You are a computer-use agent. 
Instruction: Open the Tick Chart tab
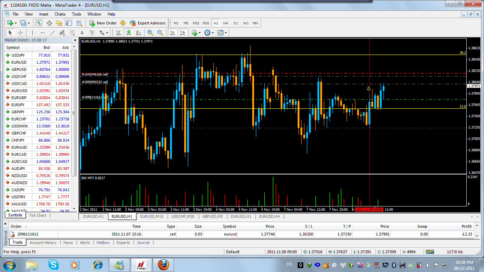pyautogui.click(x=38, y=215)
